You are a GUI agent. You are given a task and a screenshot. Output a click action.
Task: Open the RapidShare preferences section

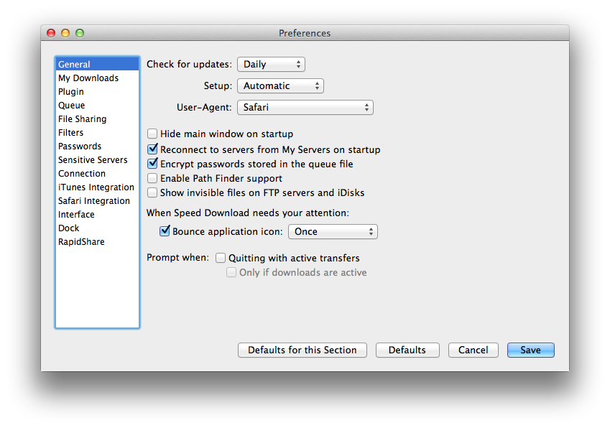[x=81, y=242]
